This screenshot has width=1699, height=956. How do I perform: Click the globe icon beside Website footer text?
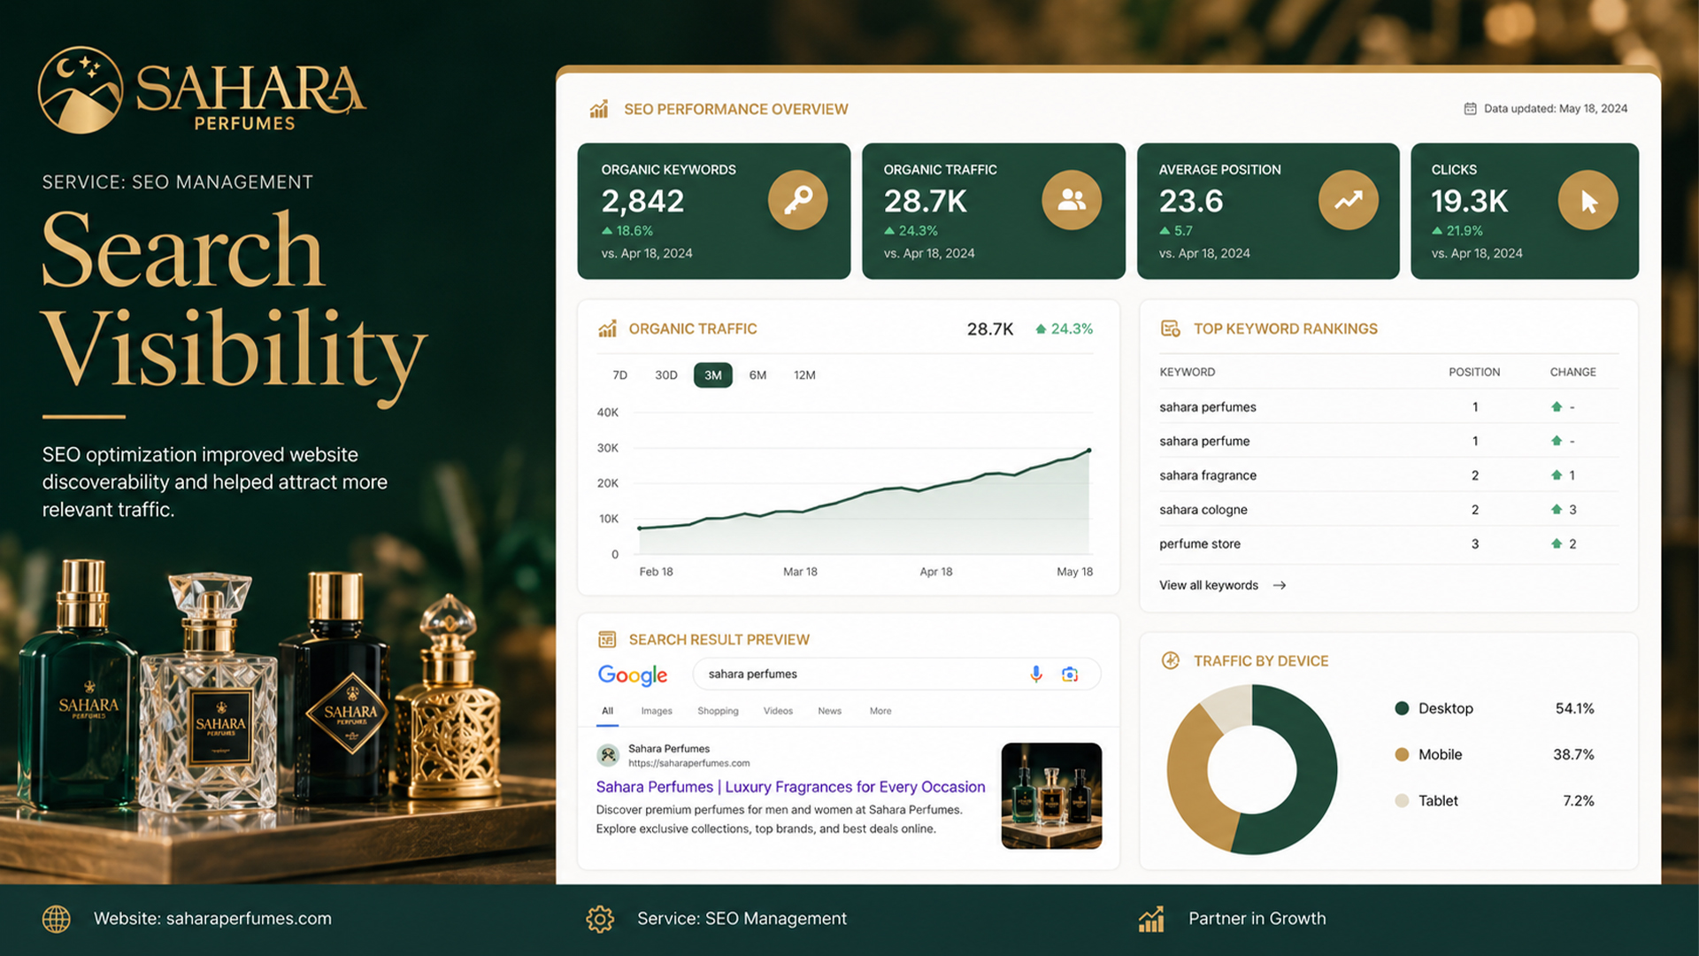point(57,919)
